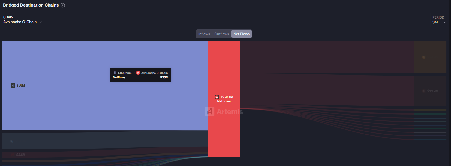
Task: Click the Bridged Destination Chains title
Action: 31,5
